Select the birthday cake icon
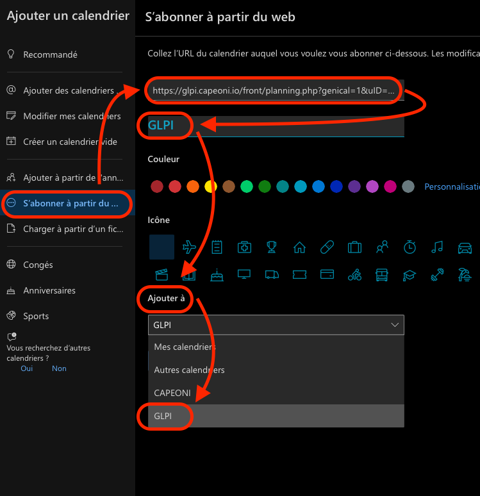 coord(217,274)
